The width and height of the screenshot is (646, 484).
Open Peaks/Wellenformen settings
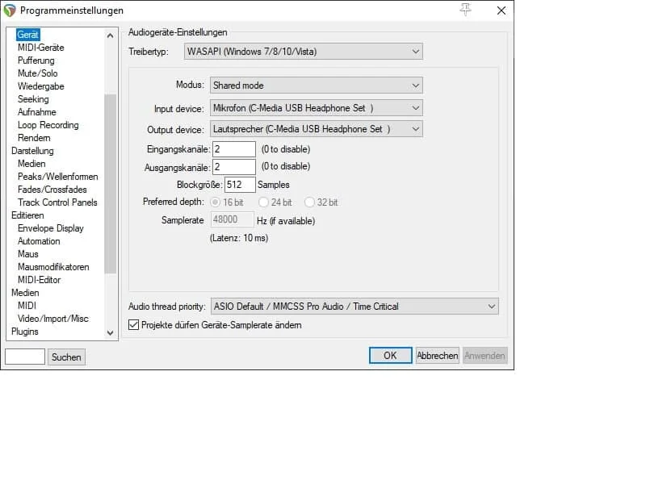click(x=57, y=177)
